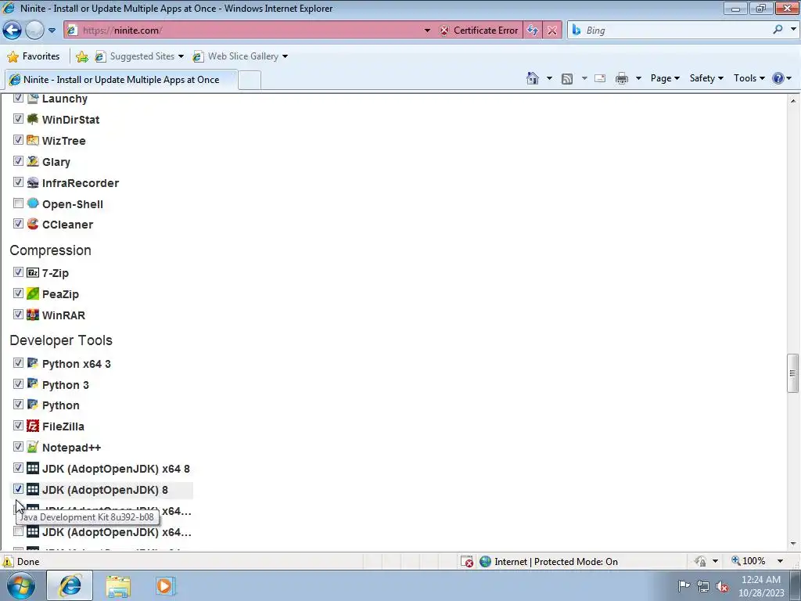801x601 pixels.
Task: Click the Python x64 3 label
Action: (x=77, y=363)
